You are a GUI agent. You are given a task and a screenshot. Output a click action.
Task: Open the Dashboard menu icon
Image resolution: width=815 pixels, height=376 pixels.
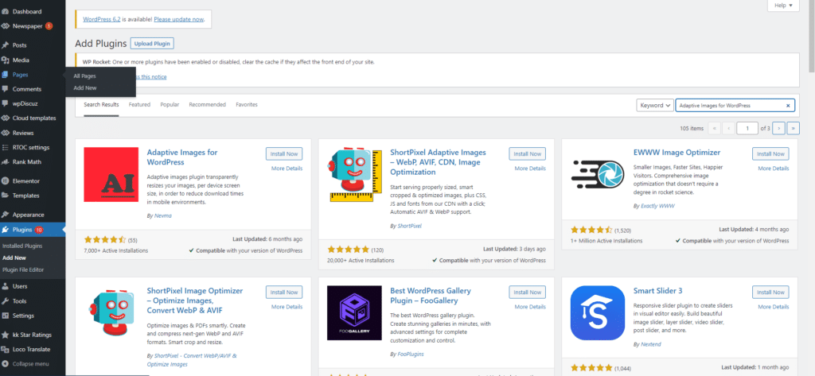coord(6,11)
